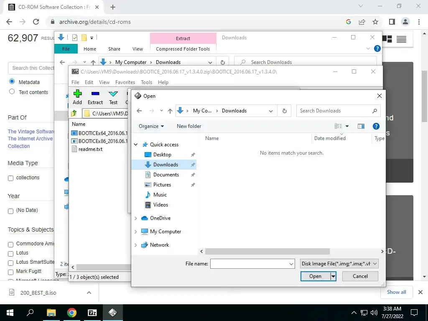The width and height of the screenshot is (428, 321).
Task: Click 7-Zip file list horizontal scrollbar
Action: 104,267
